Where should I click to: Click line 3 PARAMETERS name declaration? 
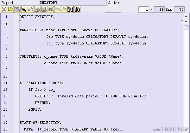pyautogui.click(x=69, y=30)
